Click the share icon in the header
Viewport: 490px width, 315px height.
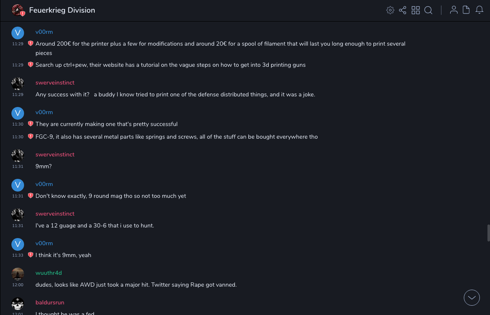point(403,10)
